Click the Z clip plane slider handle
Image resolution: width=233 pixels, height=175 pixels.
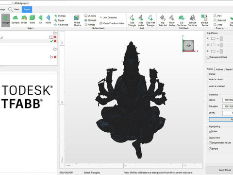tap(221, 51)
